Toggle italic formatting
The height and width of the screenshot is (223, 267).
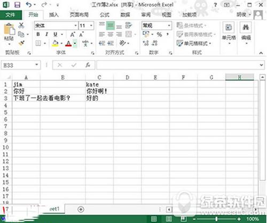pos(46,34)
